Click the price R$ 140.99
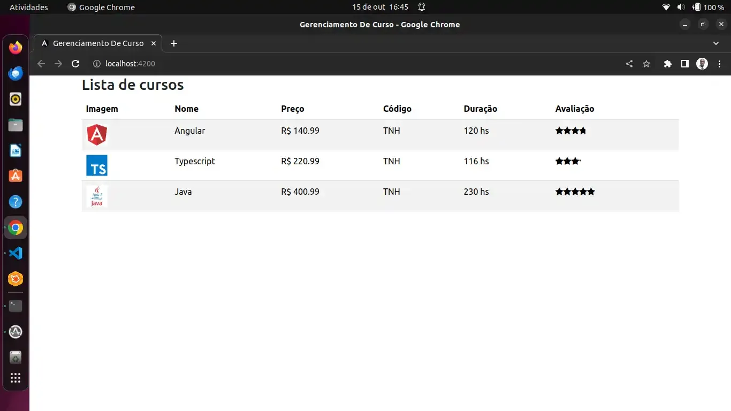 [x=300, y=131]
